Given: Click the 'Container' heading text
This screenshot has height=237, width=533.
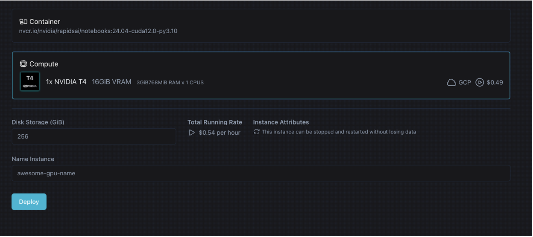Looking at the screenshot, I should coord(44,22).
